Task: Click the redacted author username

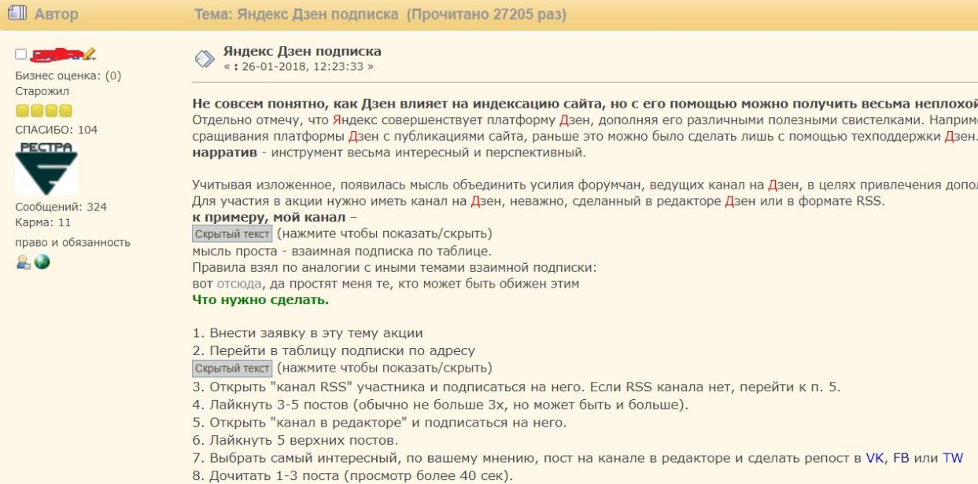Action: (x=57, y=55)
